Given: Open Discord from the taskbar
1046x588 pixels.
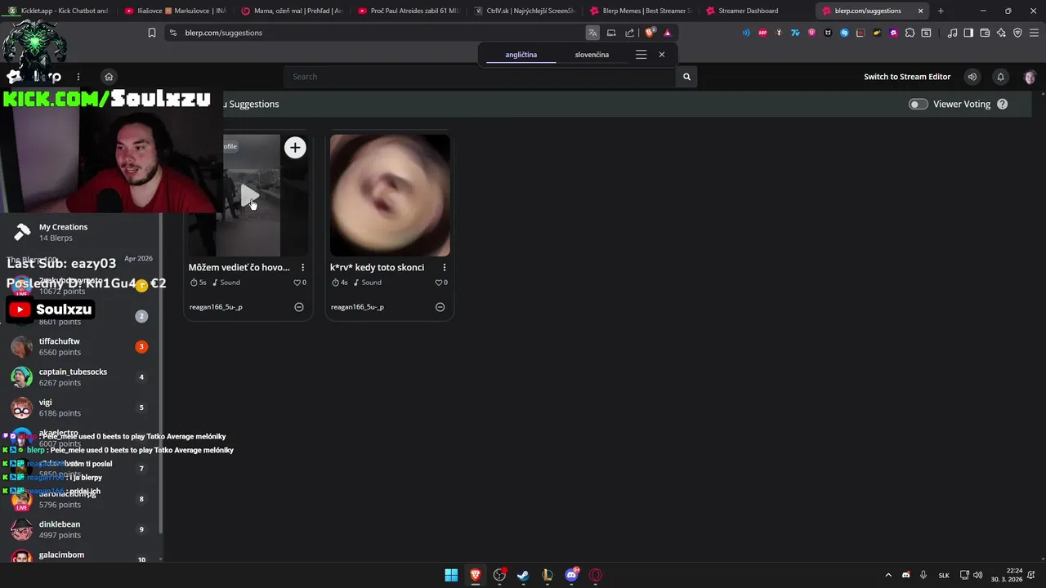Looking at the screenshot, I should [571, 575].
